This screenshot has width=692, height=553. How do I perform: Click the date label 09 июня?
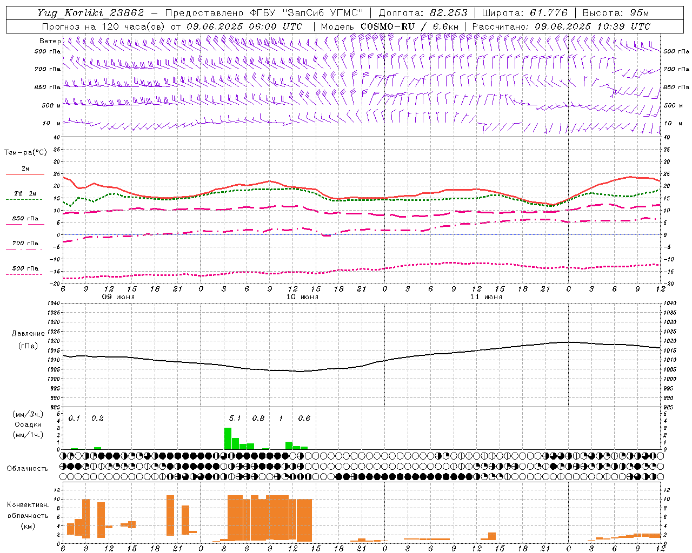118,297
